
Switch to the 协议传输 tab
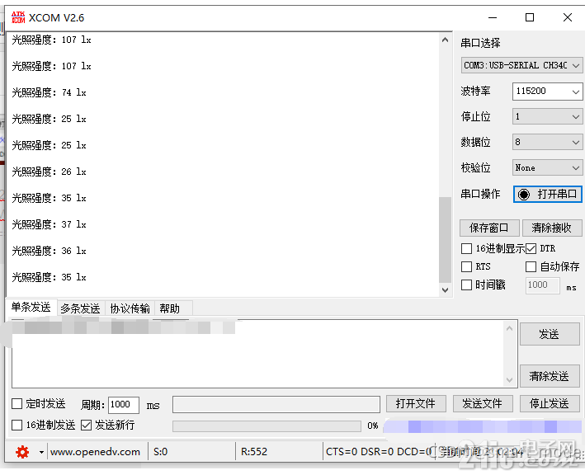130,308
